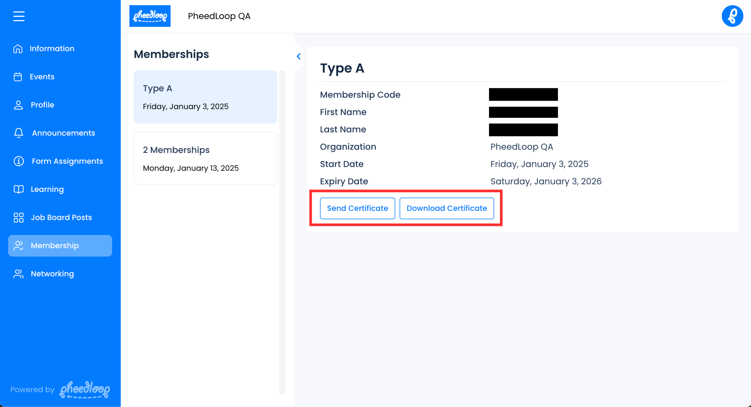Collapse the Memberships panel with chevron
Screen dimensions: 751x407
299,56
